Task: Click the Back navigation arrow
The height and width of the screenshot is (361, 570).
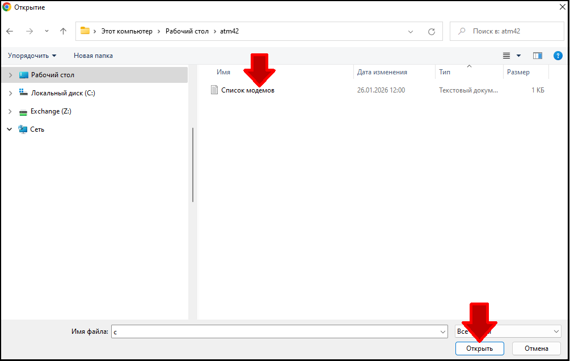Action: (x=10, y=31)
